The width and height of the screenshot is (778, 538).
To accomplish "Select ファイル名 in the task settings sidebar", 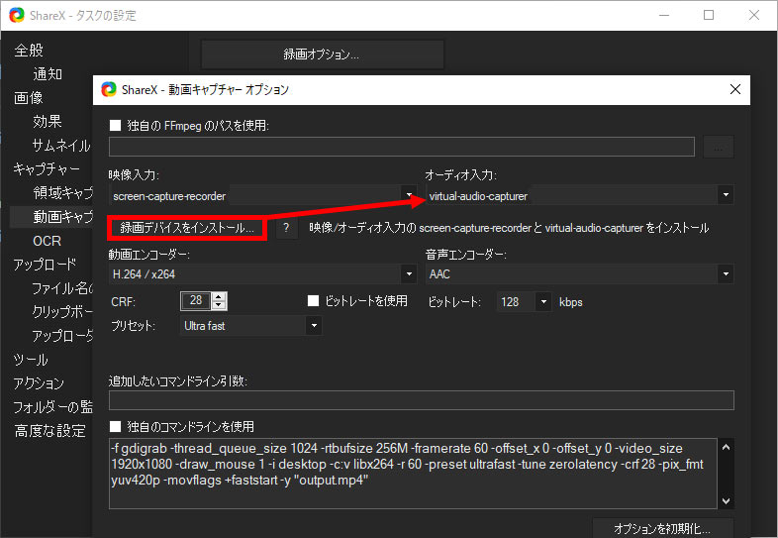I will click(x=62, y=288).
